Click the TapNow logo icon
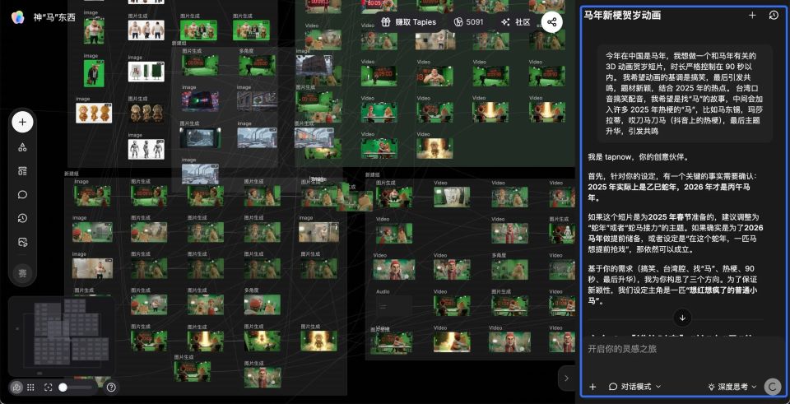Image resolution: width=790 pixels, height=404 pixels. click(17, 17)
